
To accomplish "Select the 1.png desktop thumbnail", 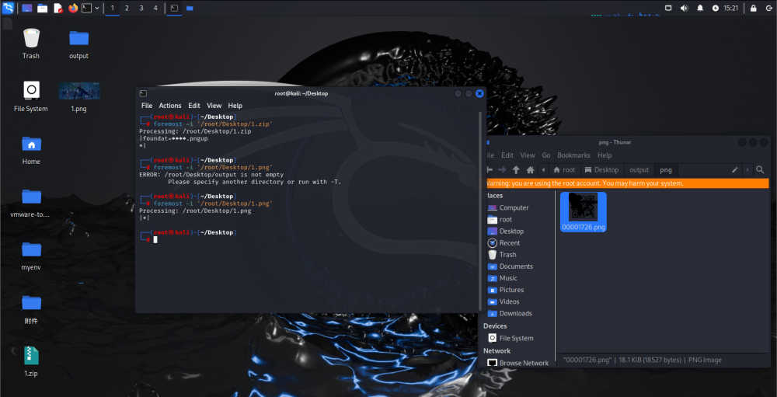I will click(78, 96).
